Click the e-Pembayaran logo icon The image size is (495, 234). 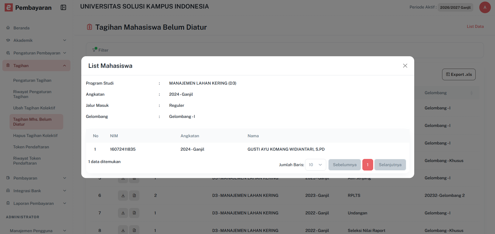[9, 7]
